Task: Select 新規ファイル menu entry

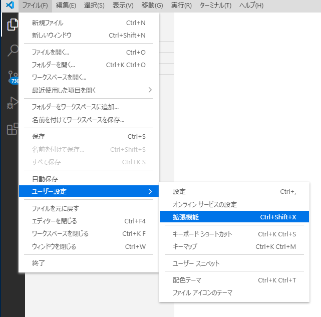Action: [x=89, y=23]
